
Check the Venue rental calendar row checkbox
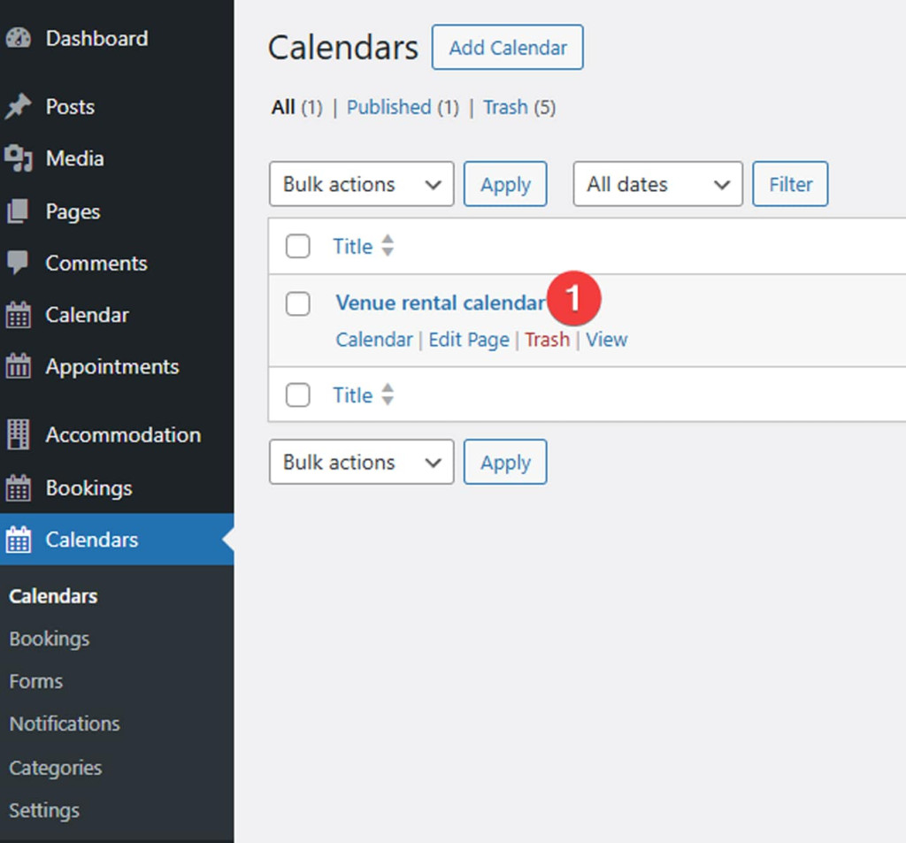point(298,304)
